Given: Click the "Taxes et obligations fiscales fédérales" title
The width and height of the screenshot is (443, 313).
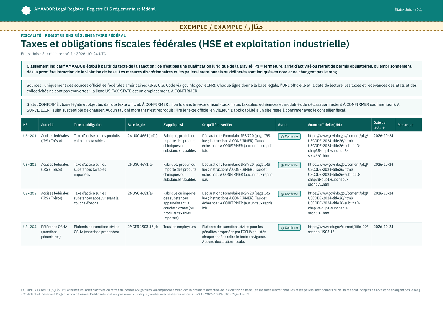Looking at the screenshot, I should 185,44.
